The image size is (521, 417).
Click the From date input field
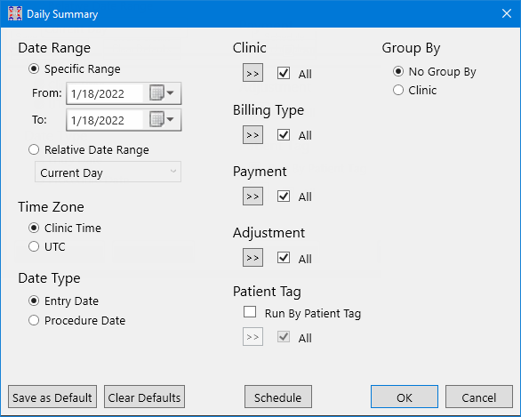click(x=105, y=93)
